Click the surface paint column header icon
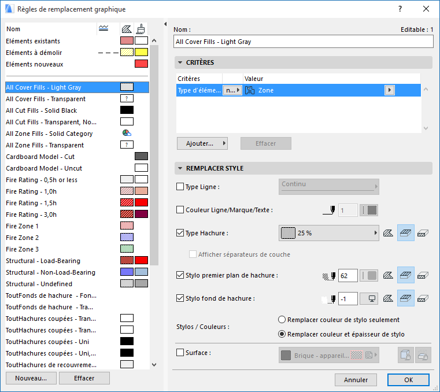440x392 pixels. pyautogui.click(x=141, y=29)
